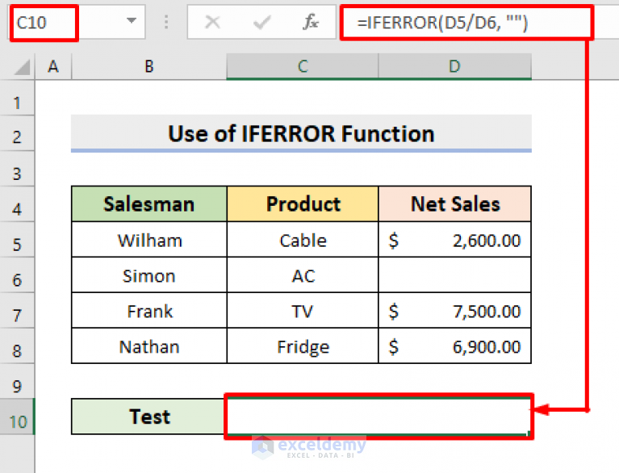This screenshot has height=473, width=619.
Task: Click the Test label cell
Action: [149, 416]
